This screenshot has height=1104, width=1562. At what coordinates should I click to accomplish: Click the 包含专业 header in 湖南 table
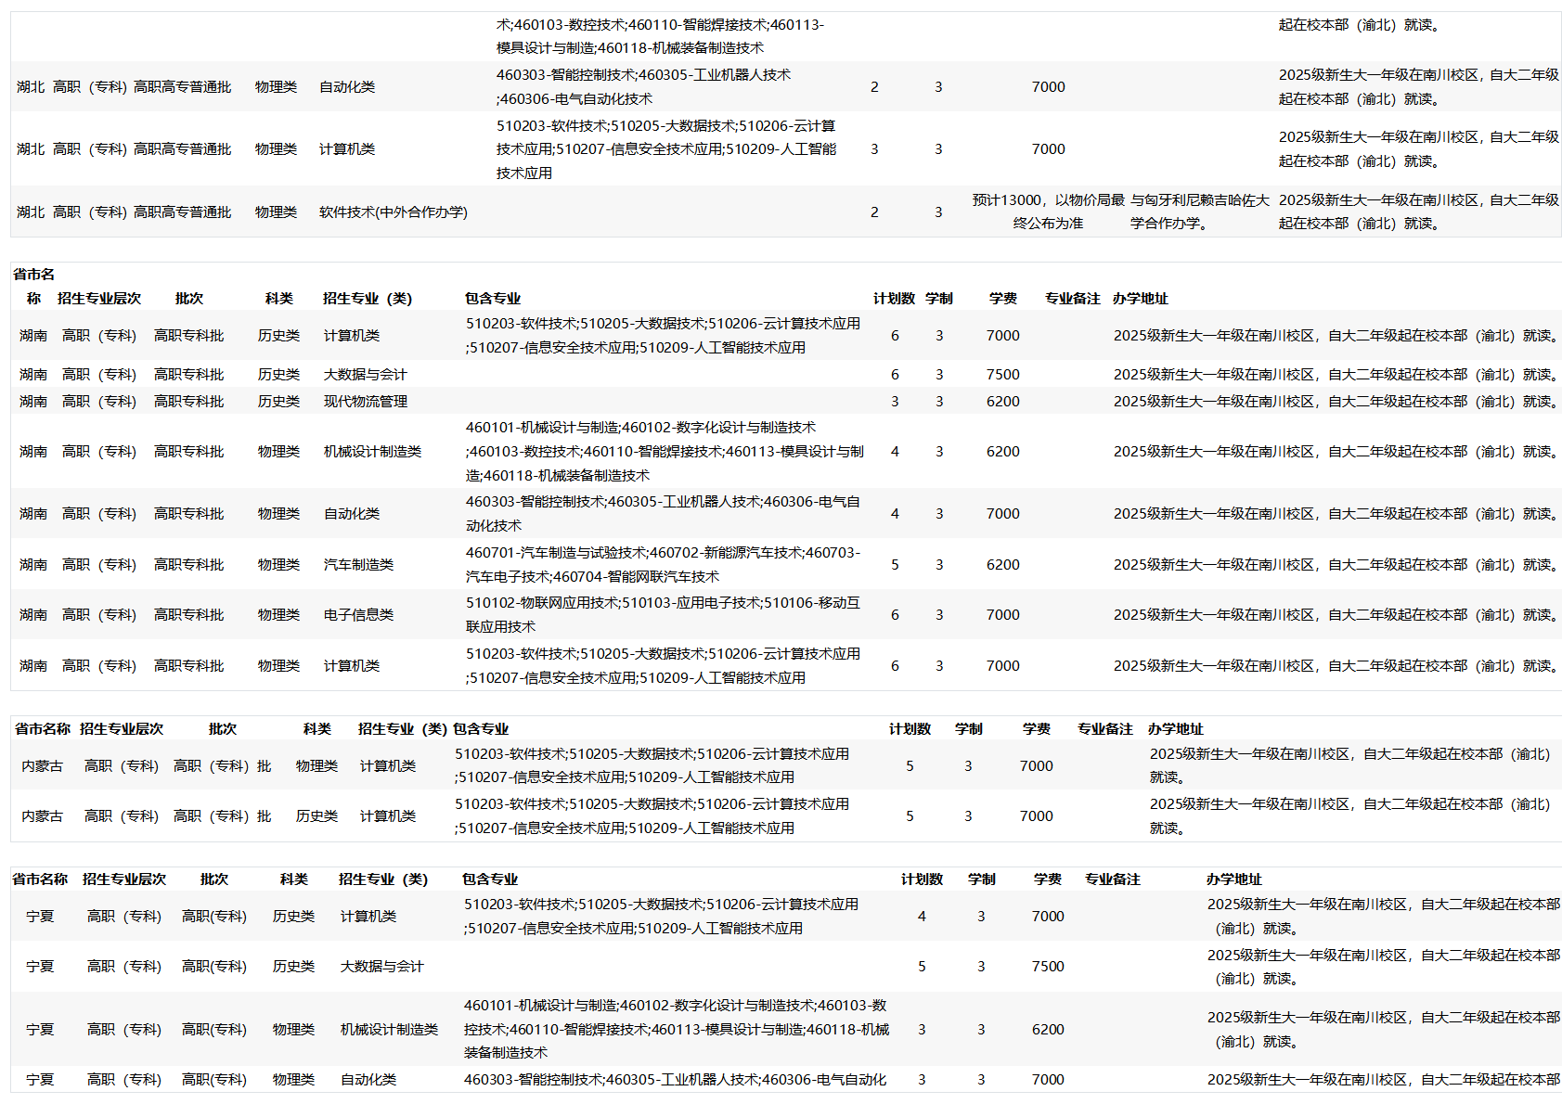[x=493, y=299]
